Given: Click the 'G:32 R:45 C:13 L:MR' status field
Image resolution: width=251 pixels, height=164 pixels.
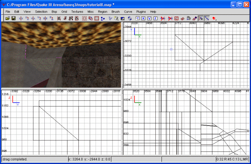Looking at the screenshot, I should [232, 159].
